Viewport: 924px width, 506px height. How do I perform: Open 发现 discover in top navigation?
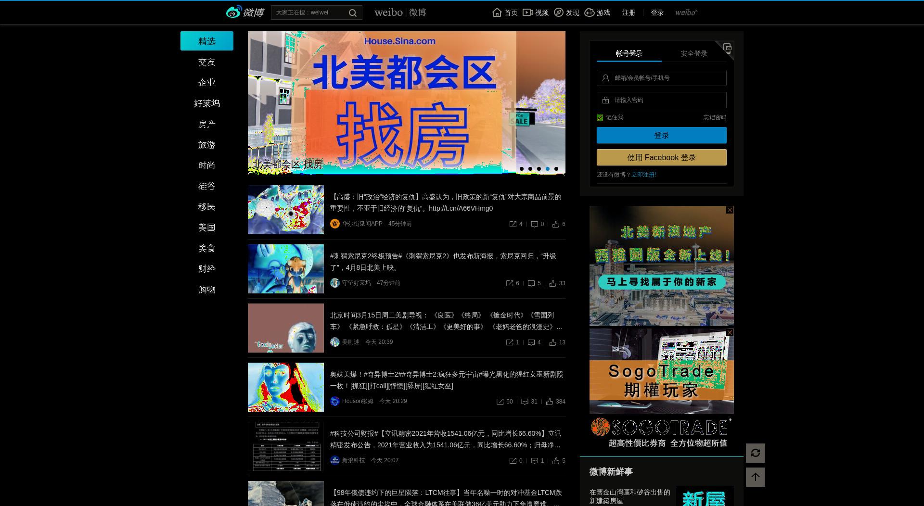566,13
